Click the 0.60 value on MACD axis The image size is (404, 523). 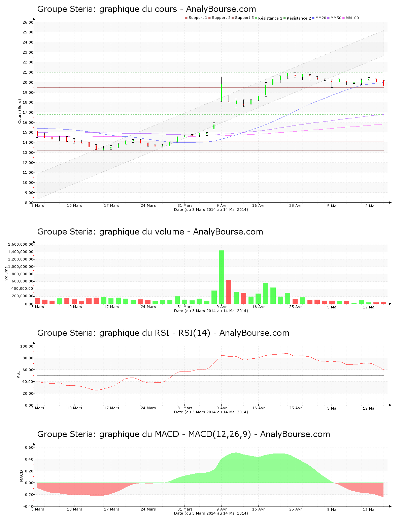click(29, 447)
